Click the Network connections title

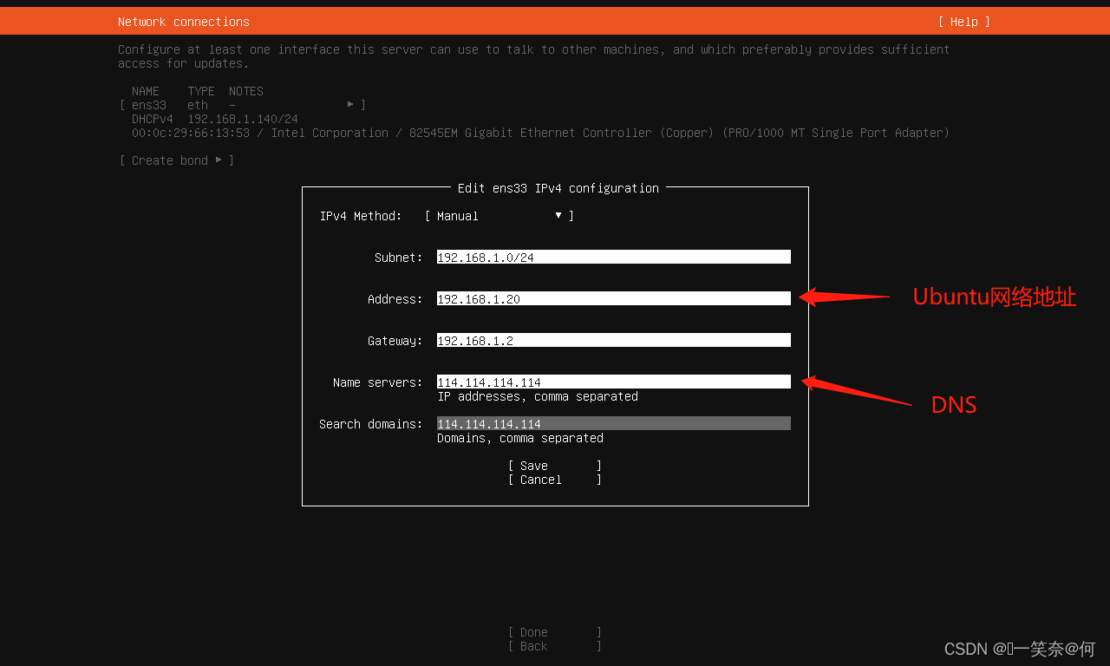point(184,22)
